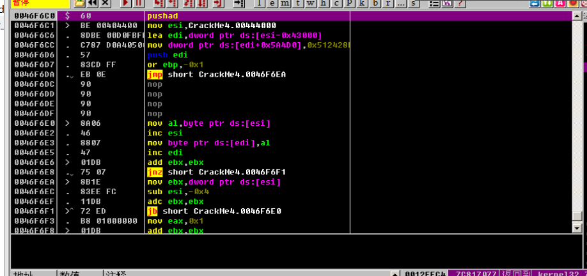The image size is (587, 276).
Task: Click the disassembly scrollbar down arrow
Action: (577, 227)
